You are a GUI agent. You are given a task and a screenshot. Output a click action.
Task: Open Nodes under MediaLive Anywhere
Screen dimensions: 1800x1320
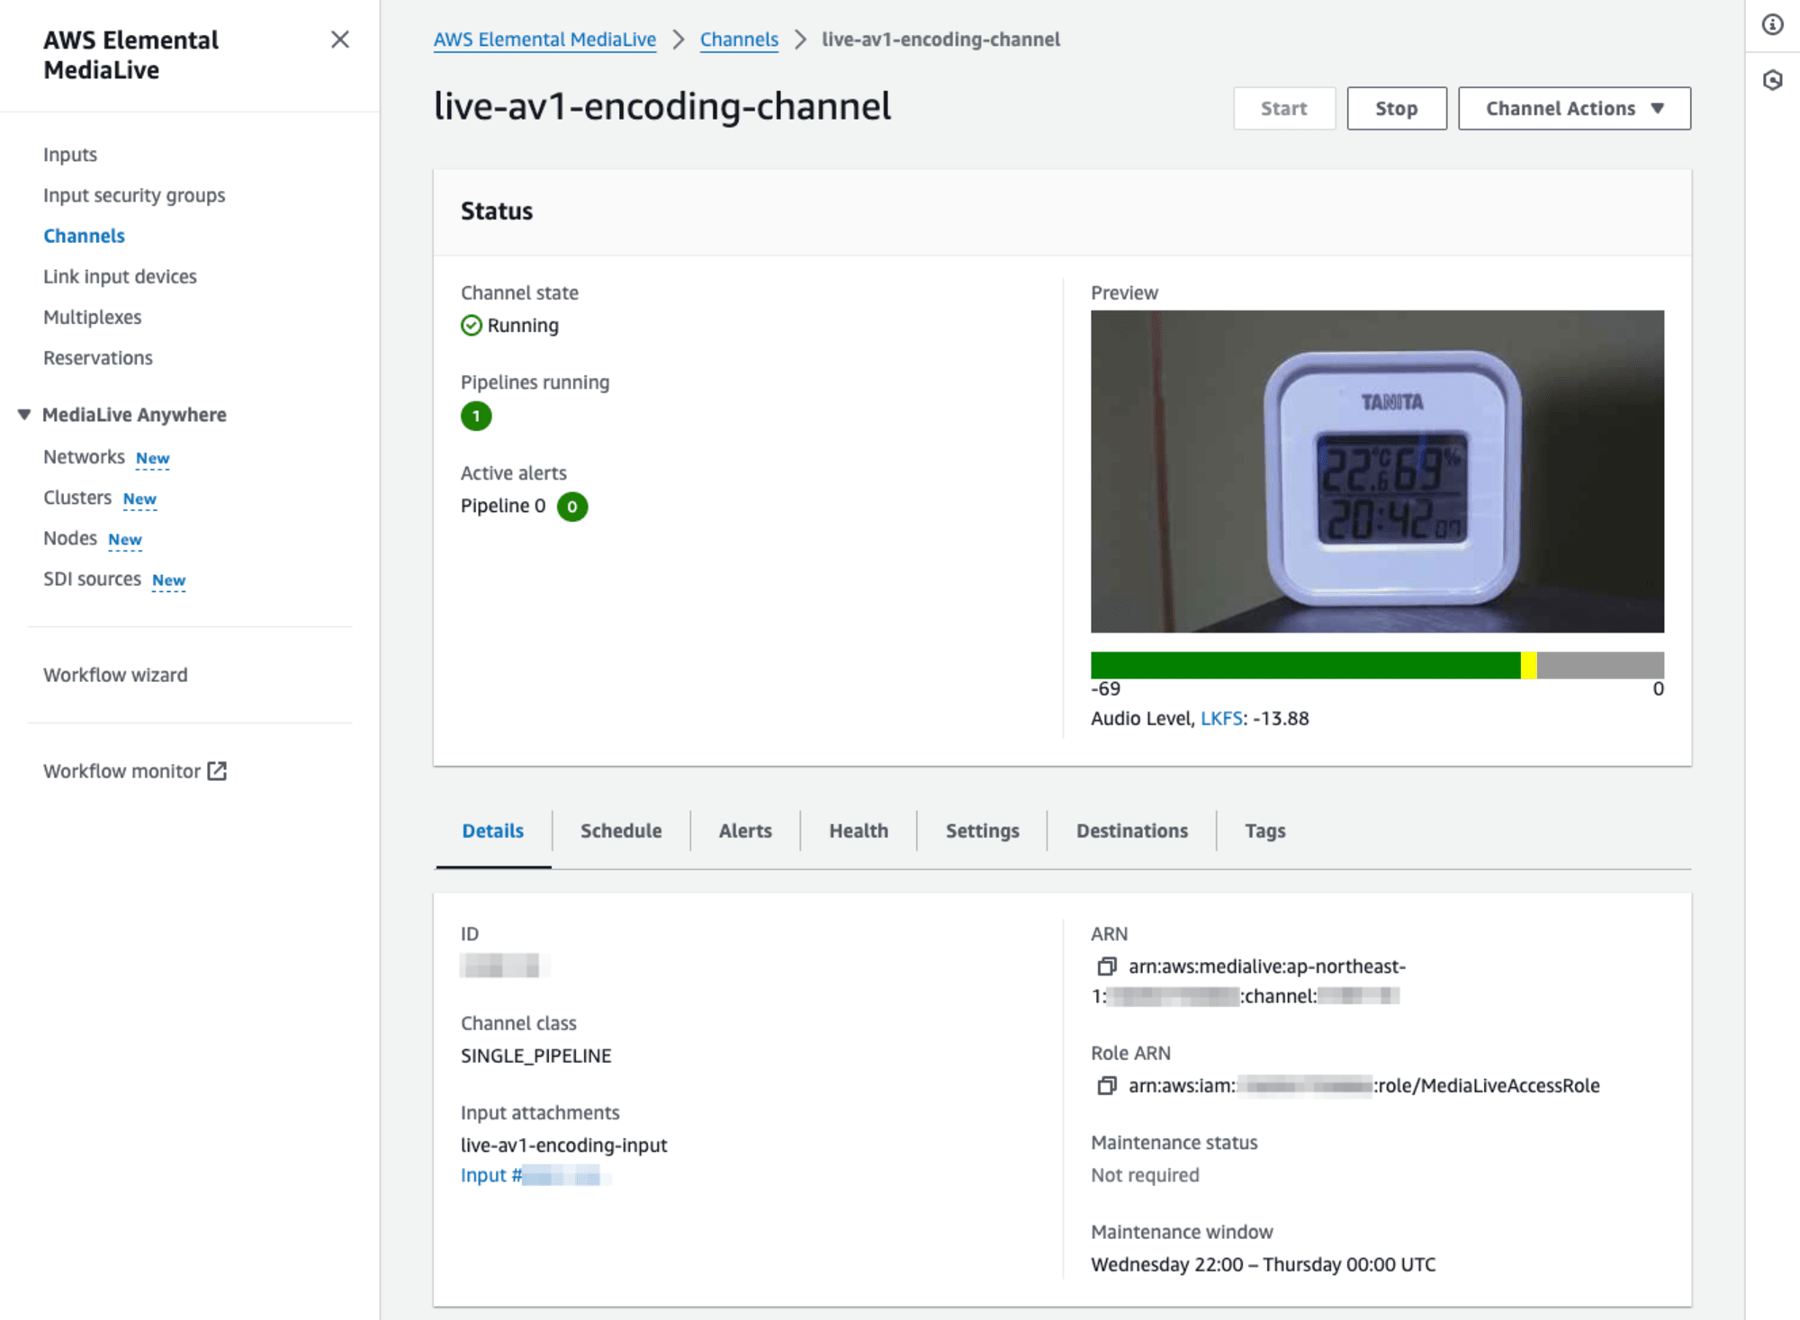70,538
